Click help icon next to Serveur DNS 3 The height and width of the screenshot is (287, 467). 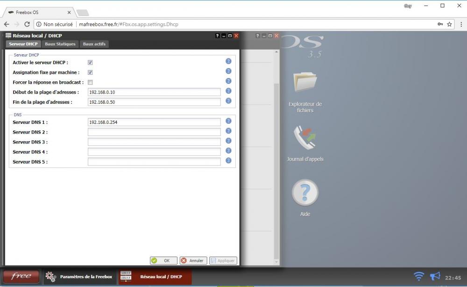[x=228, y=141]
